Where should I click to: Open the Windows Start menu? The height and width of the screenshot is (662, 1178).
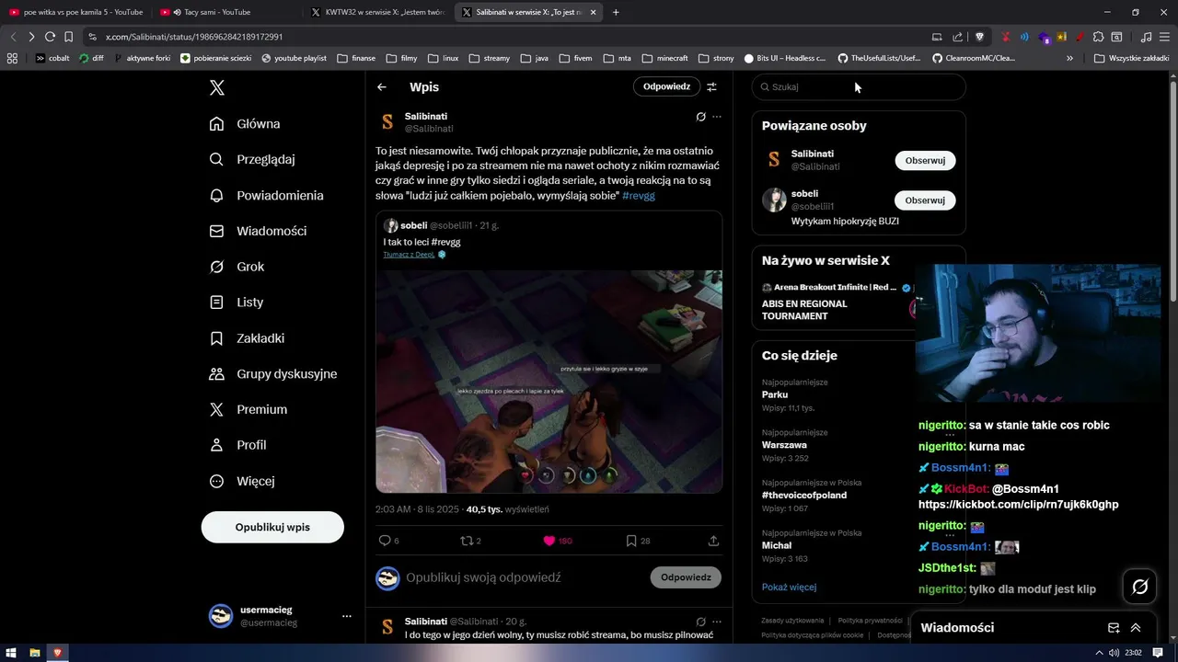pyautogui.click(x=11, y=653)
